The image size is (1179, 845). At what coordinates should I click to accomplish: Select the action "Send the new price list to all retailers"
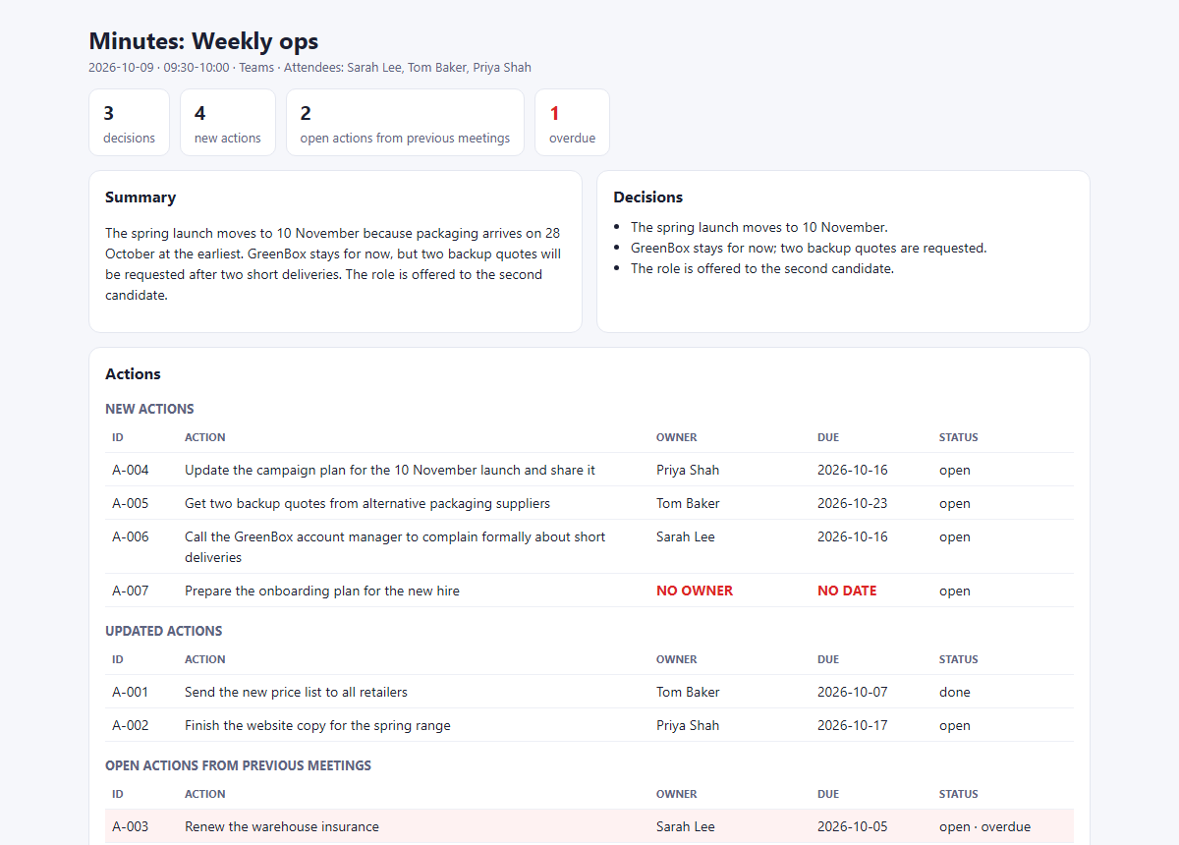point(296,692)
